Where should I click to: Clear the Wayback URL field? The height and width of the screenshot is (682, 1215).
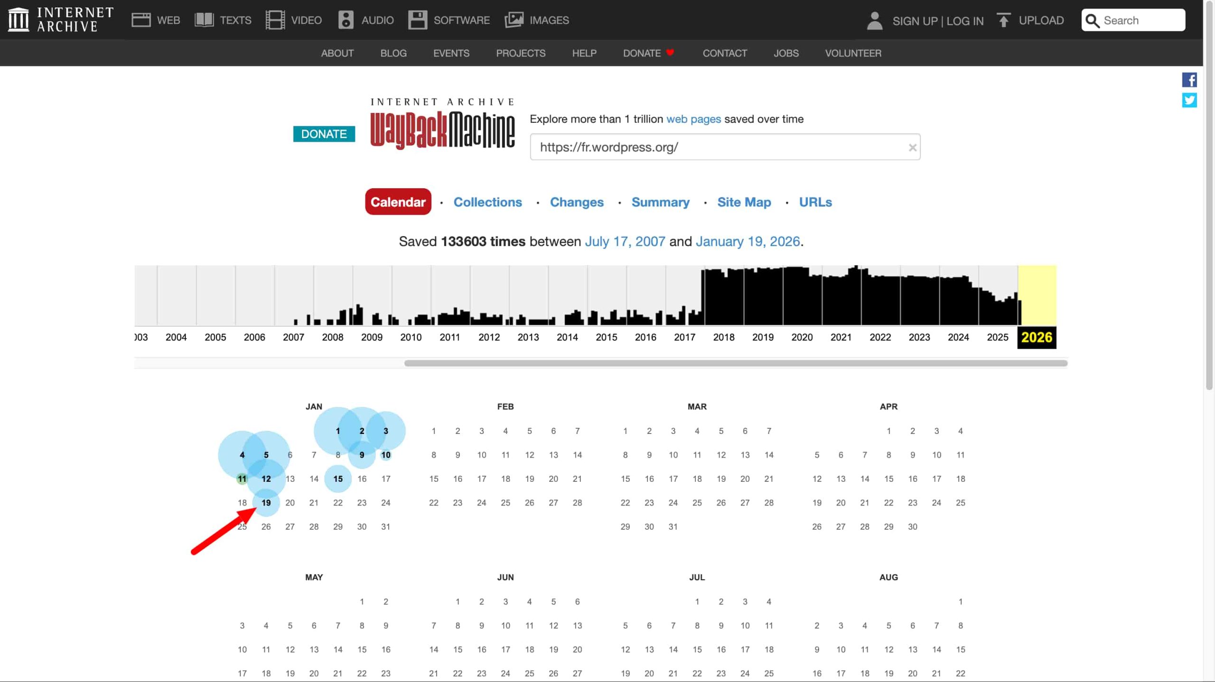(912, 147)
